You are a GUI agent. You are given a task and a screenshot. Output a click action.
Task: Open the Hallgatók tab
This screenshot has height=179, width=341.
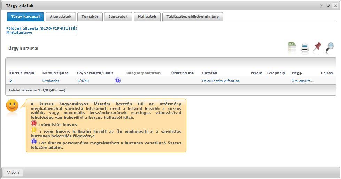pos(147,16)
